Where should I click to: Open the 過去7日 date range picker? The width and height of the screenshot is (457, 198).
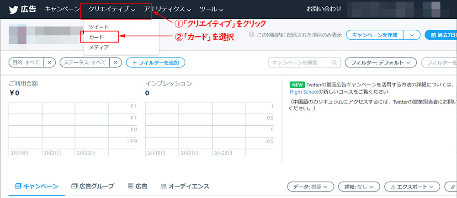(441, 35)
